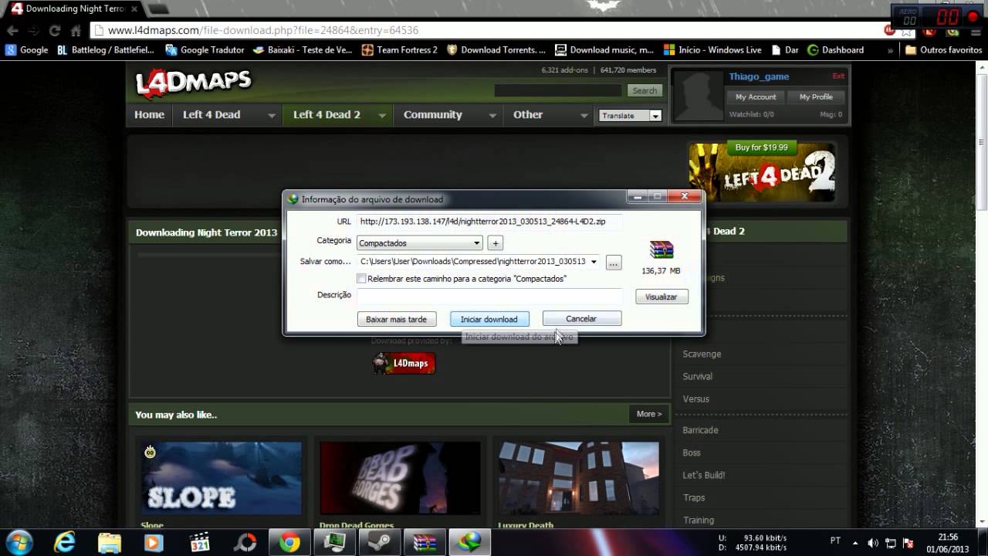Image resolution: width=988 pixels, height=556 pixels.
Task: Tick the Relembrar este caminho checkbox
Action: coord(361,279)
